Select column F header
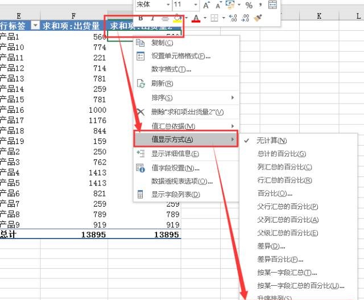This screenshot has height=300, width=364. [x=73, y=16]
